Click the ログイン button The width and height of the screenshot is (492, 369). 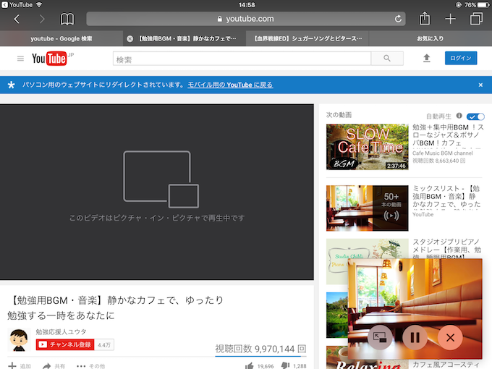461,58
